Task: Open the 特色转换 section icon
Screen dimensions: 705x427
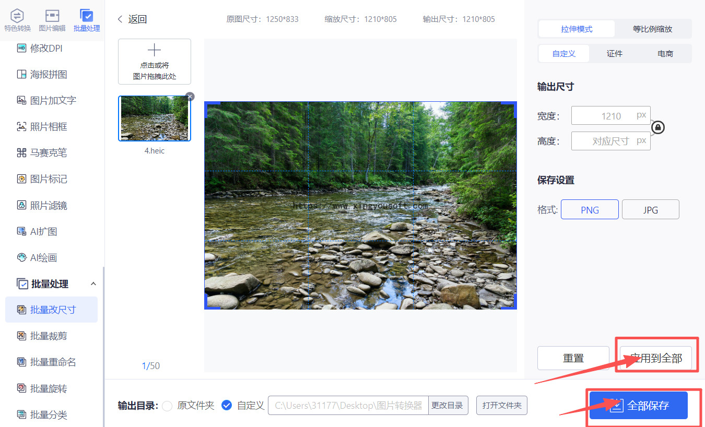Action: pos(17,20)
